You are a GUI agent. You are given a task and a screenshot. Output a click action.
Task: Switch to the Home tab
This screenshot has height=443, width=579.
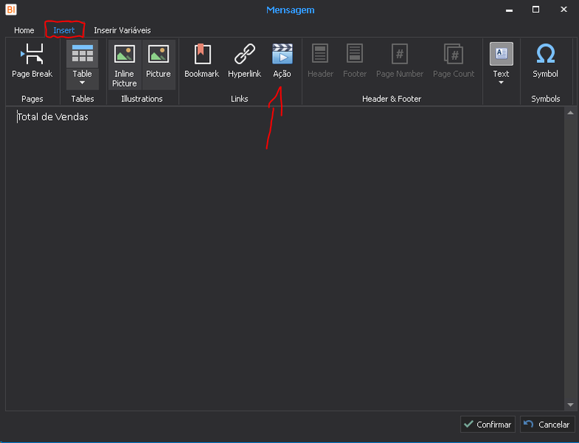tap(24, 30)
